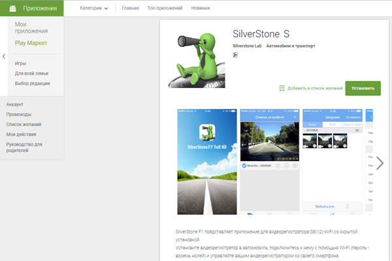Click the play button in video screenshot
392x261 pixels.
click(269, 142)
